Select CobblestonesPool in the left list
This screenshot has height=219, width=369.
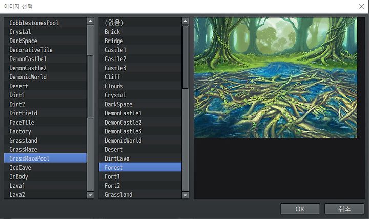point(45,23)
